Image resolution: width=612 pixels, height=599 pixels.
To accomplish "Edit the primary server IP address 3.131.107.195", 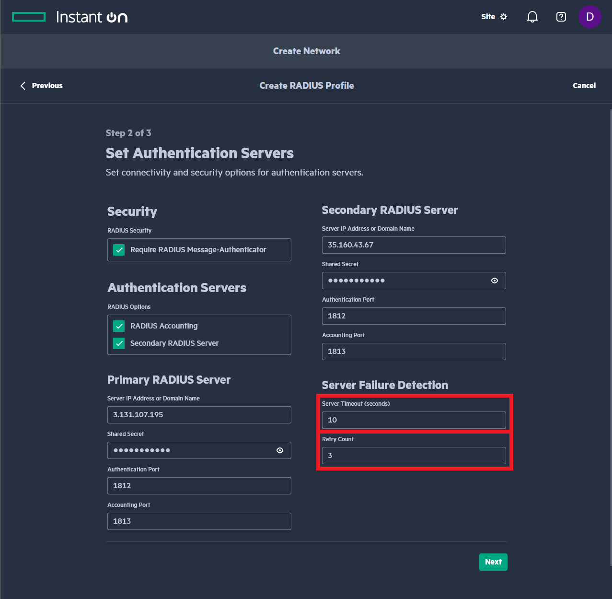I will [199, 415].
